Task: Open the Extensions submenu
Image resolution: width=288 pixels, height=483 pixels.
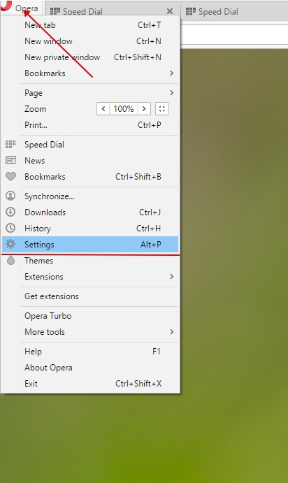Action: (99, 276)
